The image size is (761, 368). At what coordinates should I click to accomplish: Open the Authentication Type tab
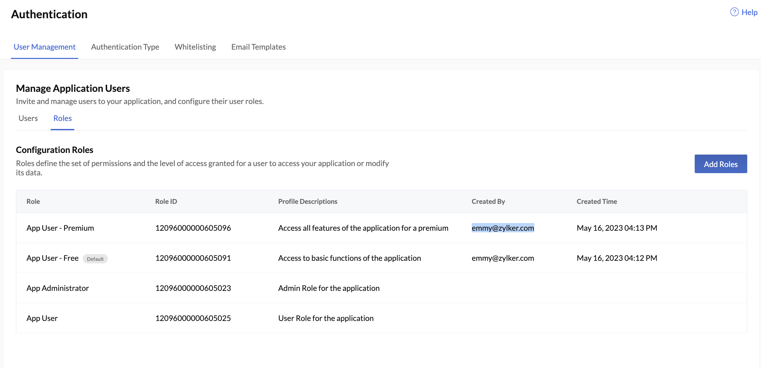pos(125,47)
